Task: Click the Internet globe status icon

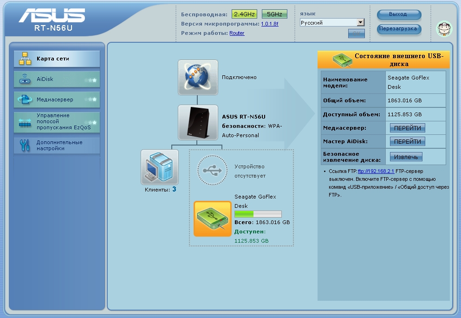Action: click(198, 77)
